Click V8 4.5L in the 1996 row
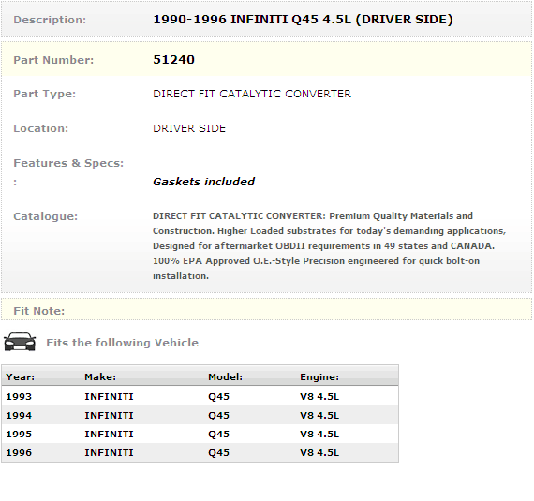Viewport: 534px width, 501px height. point(319,452)
